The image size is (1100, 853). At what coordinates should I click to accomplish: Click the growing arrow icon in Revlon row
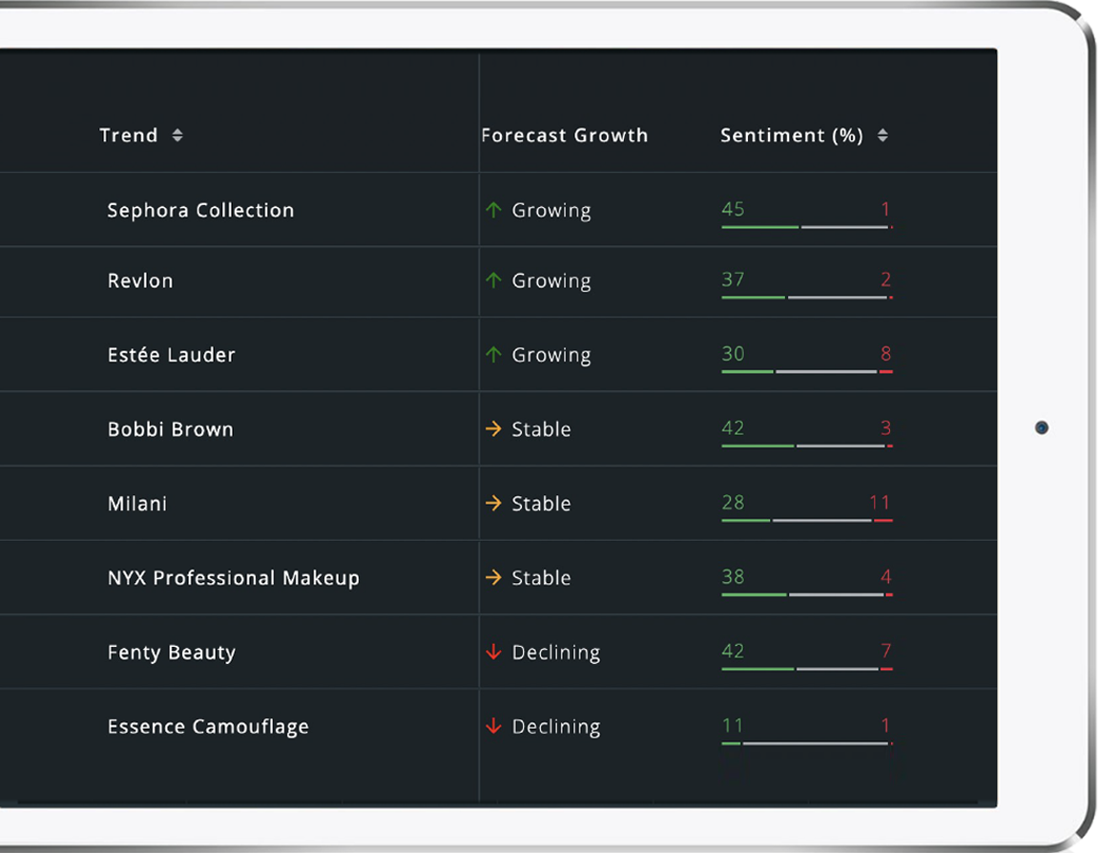click(493, 281)
